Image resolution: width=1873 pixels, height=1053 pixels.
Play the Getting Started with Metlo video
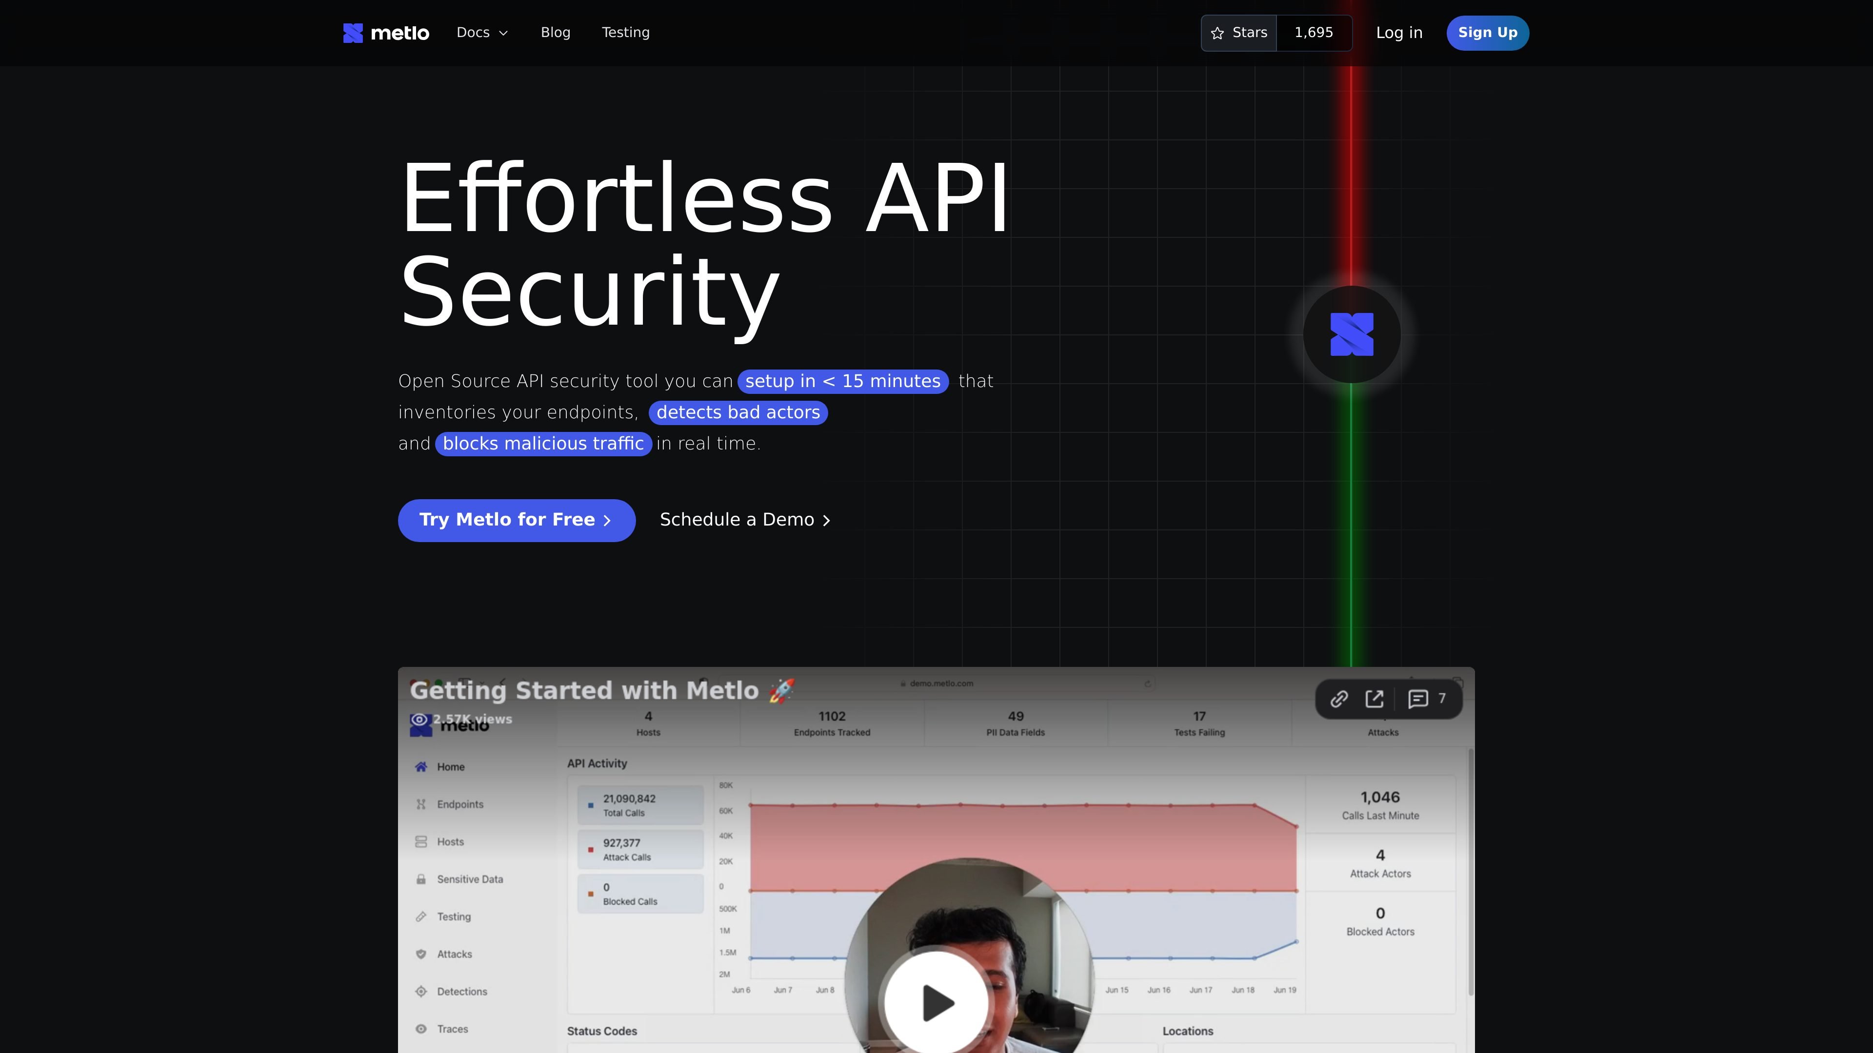936,1003
